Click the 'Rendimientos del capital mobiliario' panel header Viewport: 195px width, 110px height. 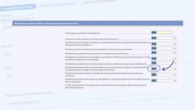point(97,23)
